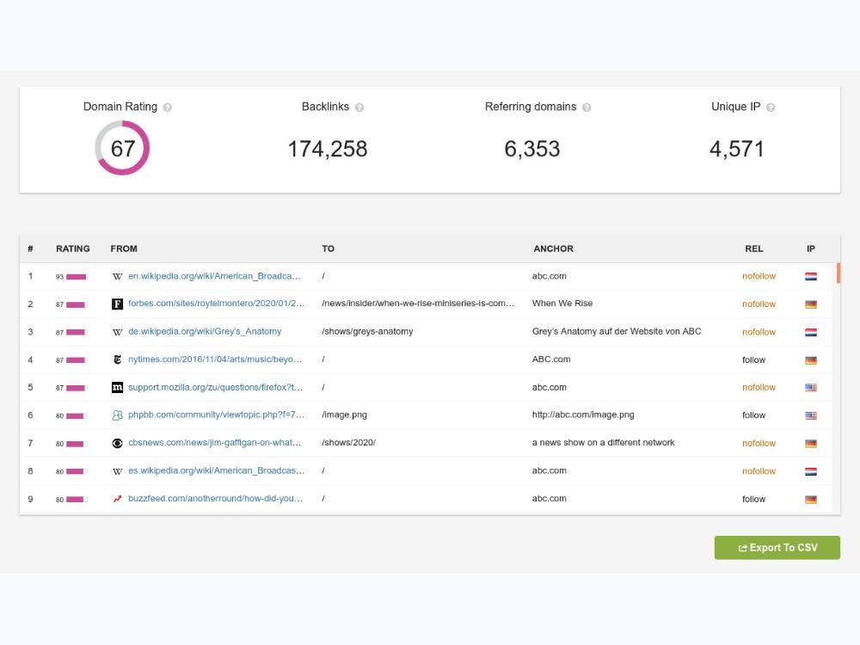The height and width of the screenshot is (645, 860).
Task: Click the German flag in Forbes row
Action: coord(811,304)
